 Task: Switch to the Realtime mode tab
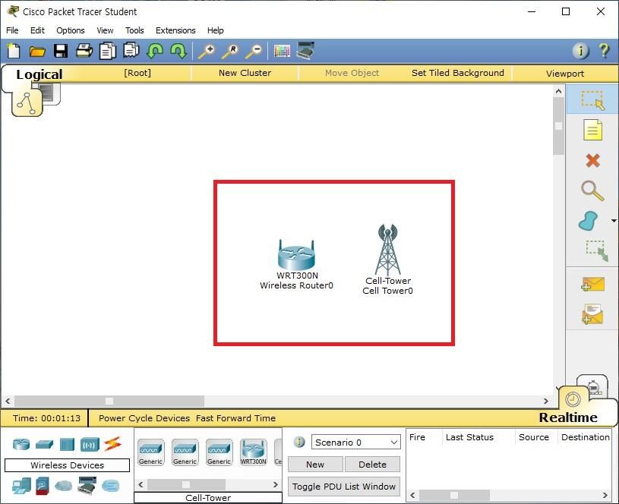point(568,417)
